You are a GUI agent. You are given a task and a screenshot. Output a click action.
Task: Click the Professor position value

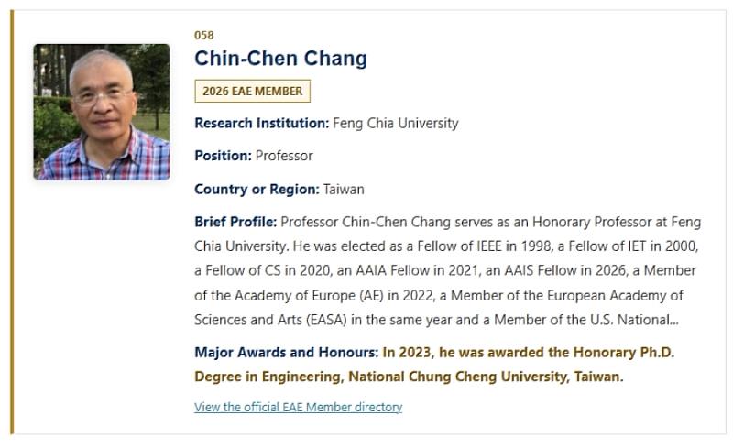[284, 156]
